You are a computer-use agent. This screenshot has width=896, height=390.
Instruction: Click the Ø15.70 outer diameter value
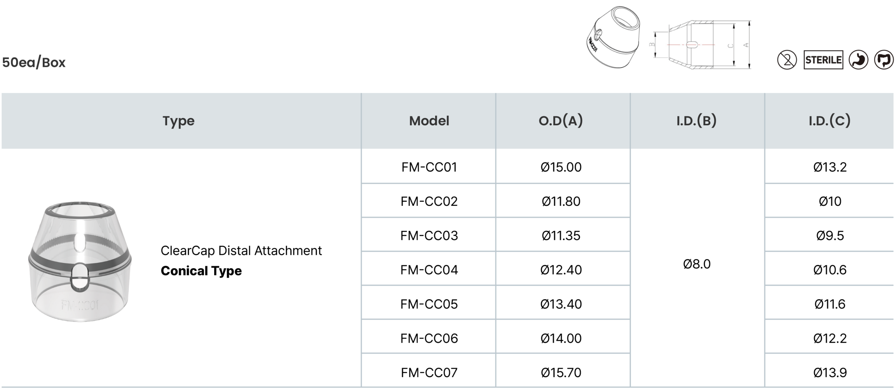tap(561, 372)
